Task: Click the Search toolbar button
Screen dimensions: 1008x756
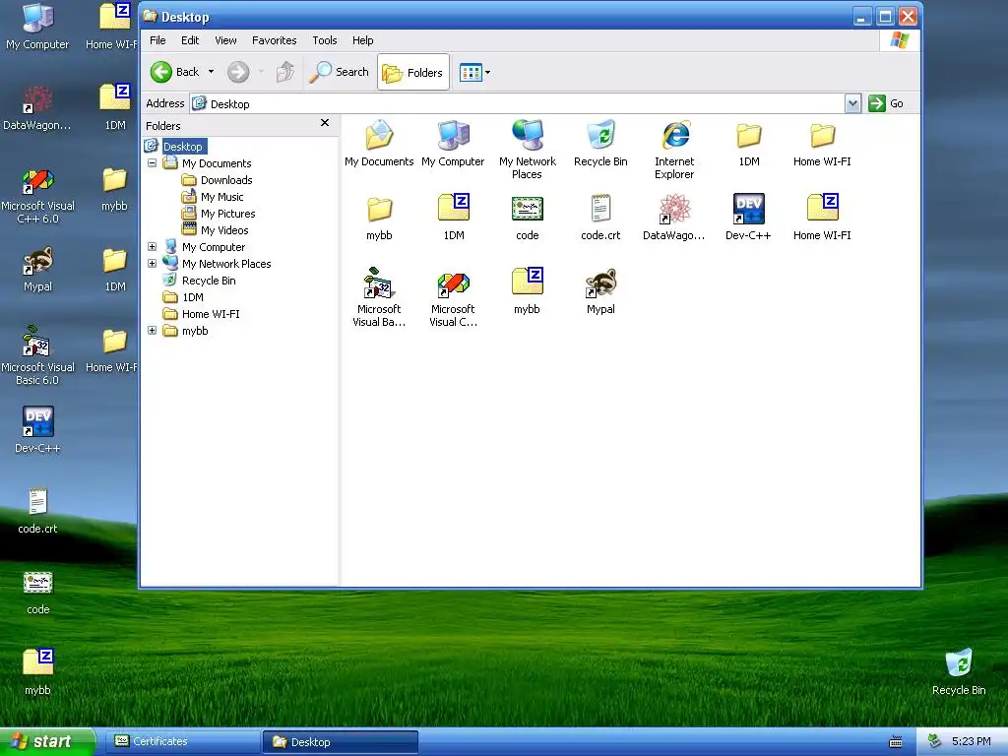Action: [x=339, y=72]
